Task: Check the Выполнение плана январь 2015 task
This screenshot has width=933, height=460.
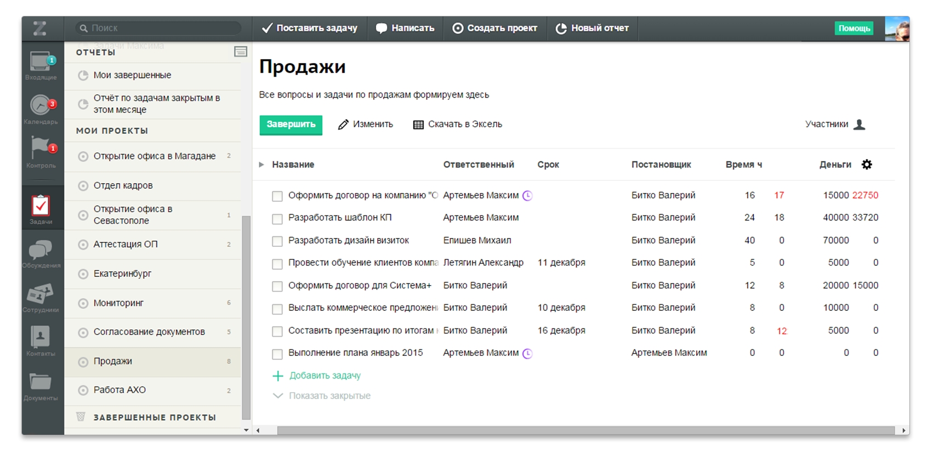Action: (277, 354)
